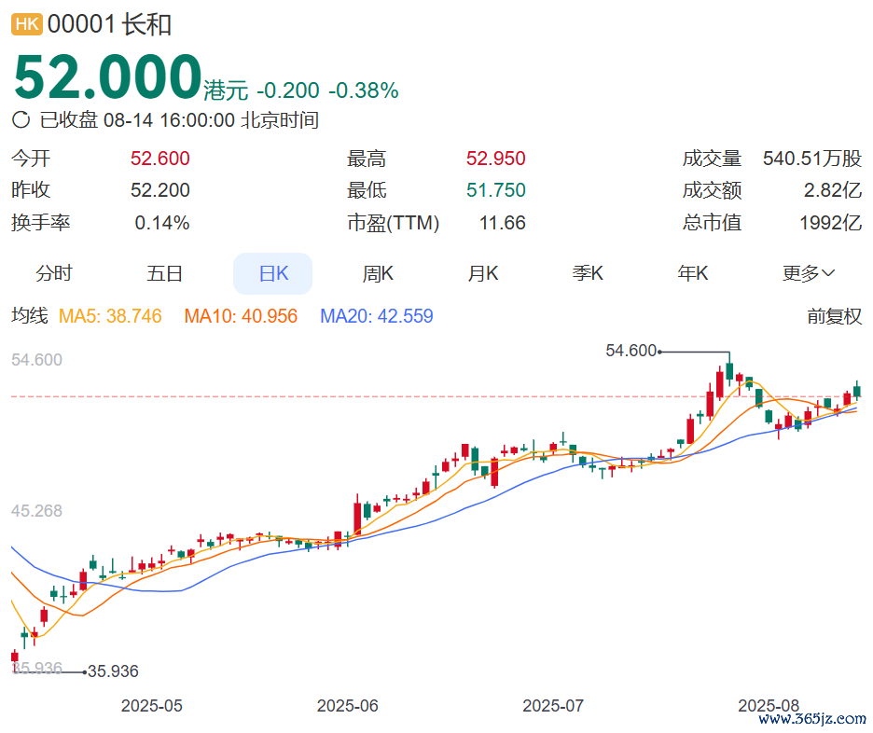Click the 35.936 low price marker
This screenshot has height=733, width=873.
coord(112,671)
